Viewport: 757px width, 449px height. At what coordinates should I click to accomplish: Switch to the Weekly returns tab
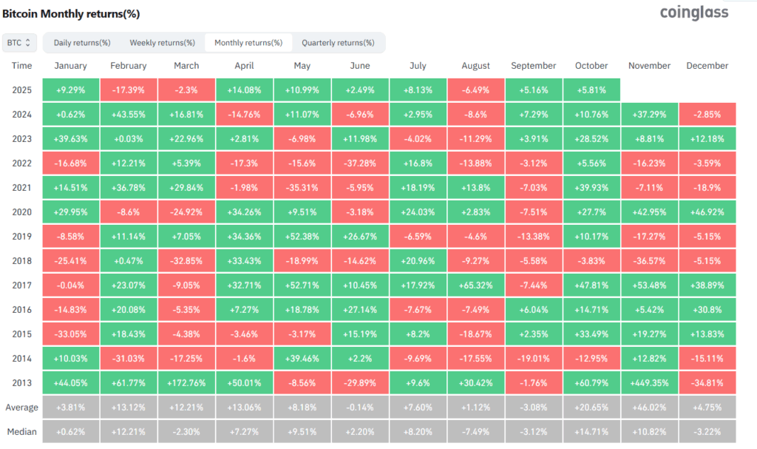[162, 42]
